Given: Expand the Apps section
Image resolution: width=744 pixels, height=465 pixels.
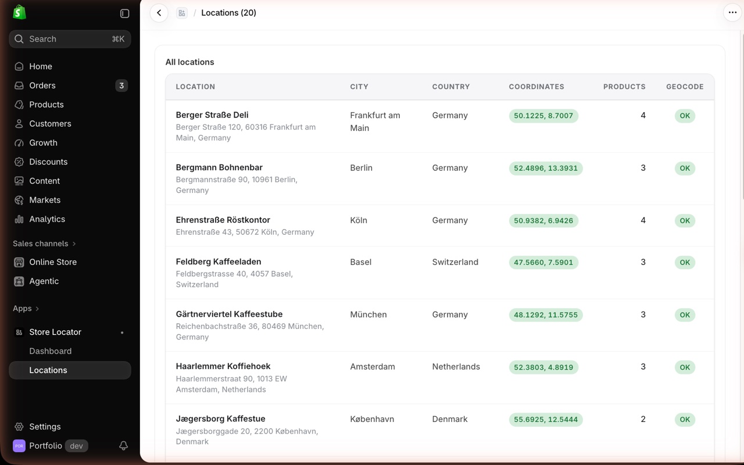Looking at the screenshot, I should coord(26,309).
